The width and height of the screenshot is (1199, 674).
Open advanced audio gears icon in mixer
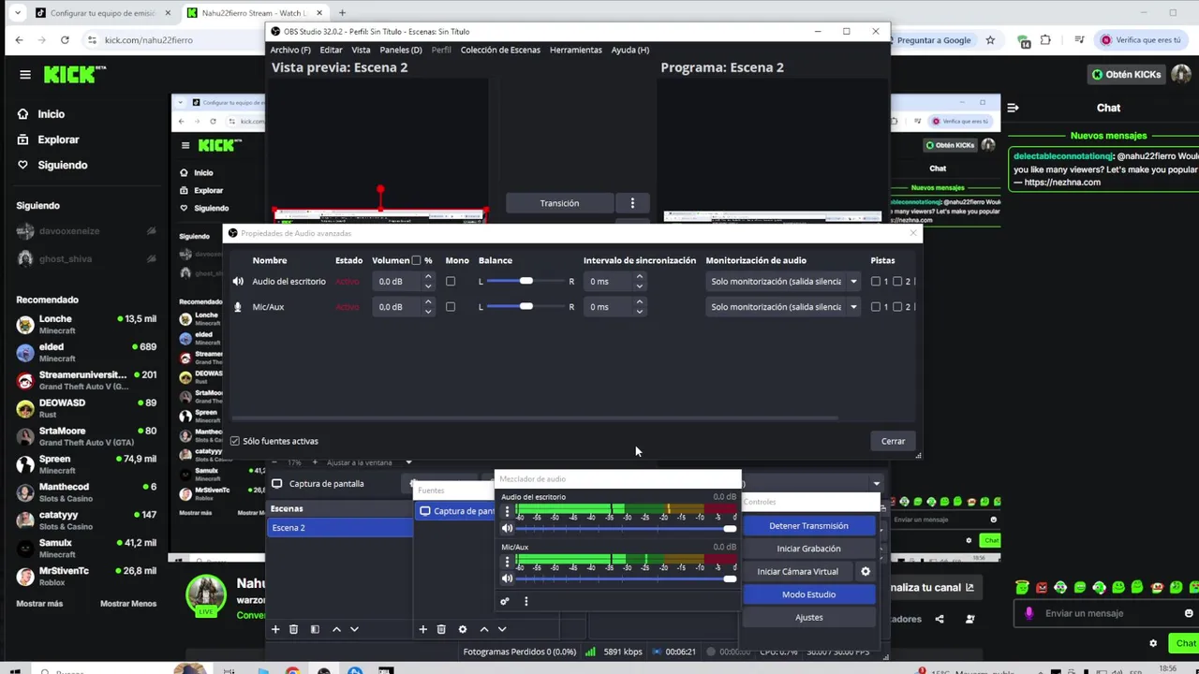pos(505,601)
